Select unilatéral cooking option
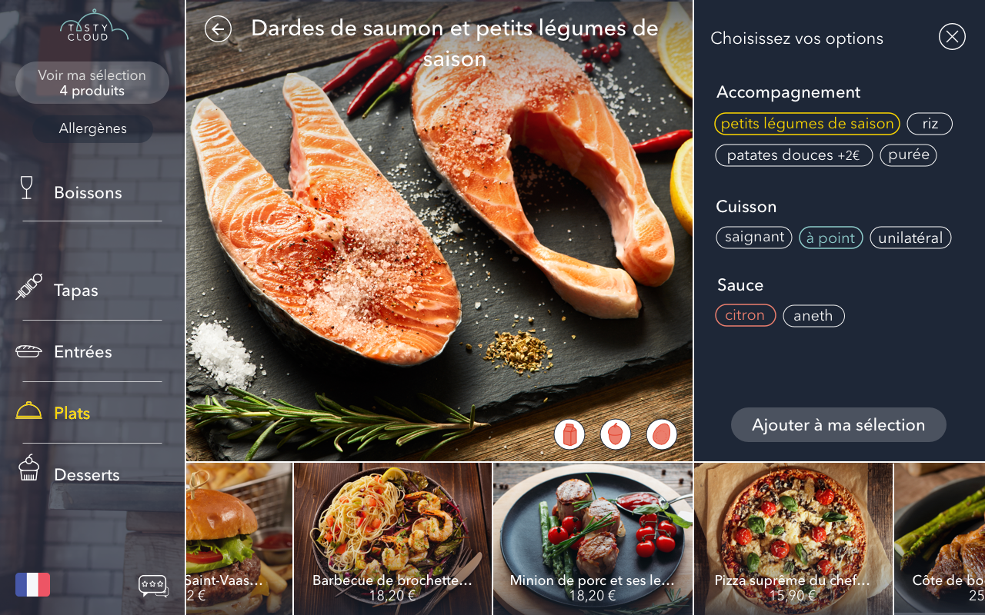985x615 pixels. (x=910, y=238)
